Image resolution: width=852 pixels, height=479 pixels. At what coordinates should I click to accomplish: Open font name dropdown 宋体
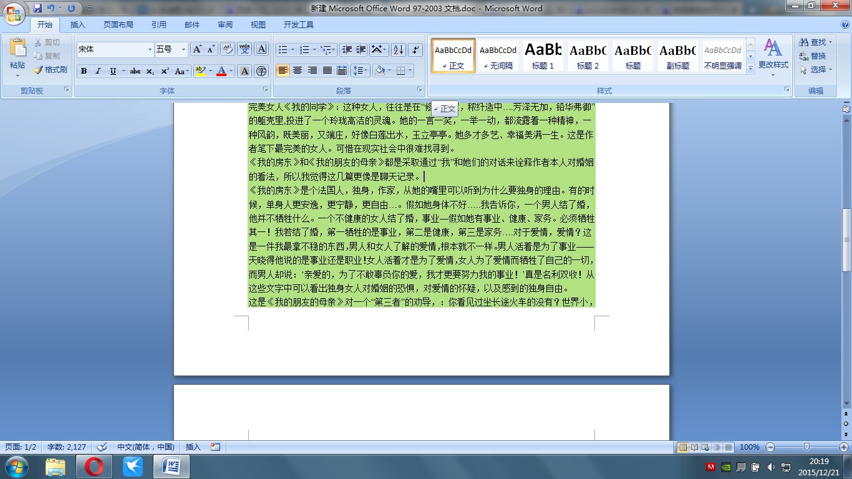point(150,49)
